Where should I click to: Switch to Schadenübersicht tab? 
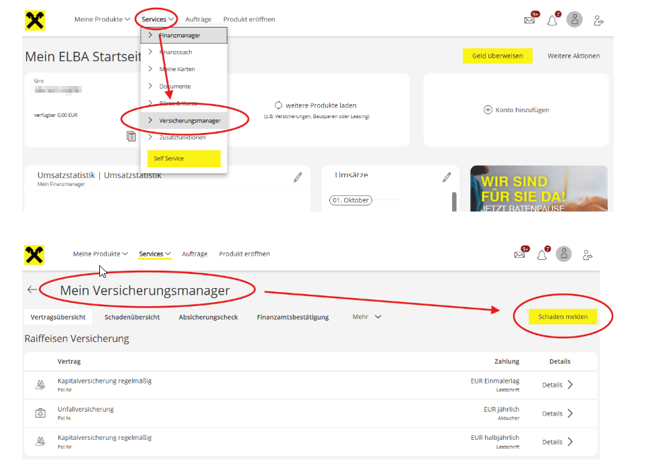pyautogui.click(x=132, y=317)
